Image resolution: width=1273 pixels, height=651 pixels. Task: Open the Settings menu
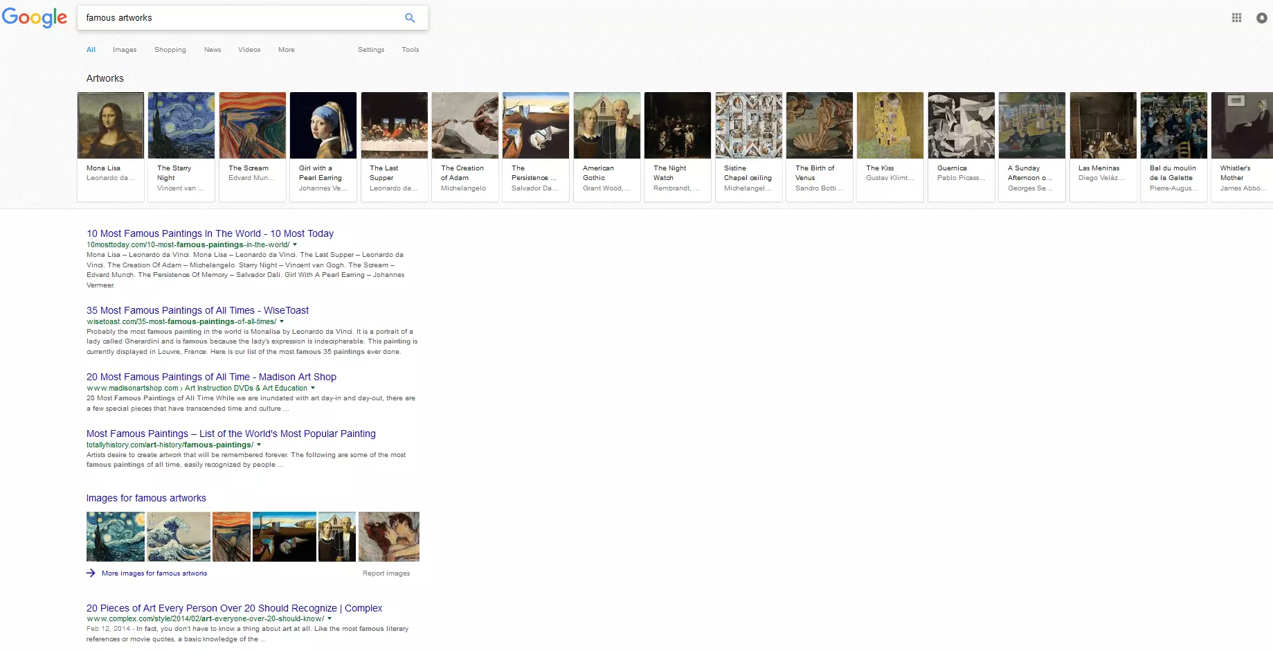pos(371,50)
